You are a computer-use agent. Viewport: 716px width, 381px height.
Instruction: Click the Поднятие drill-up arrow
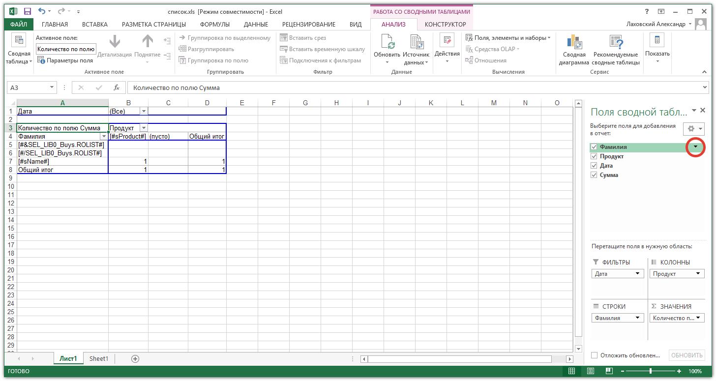(x=148, y=49)
